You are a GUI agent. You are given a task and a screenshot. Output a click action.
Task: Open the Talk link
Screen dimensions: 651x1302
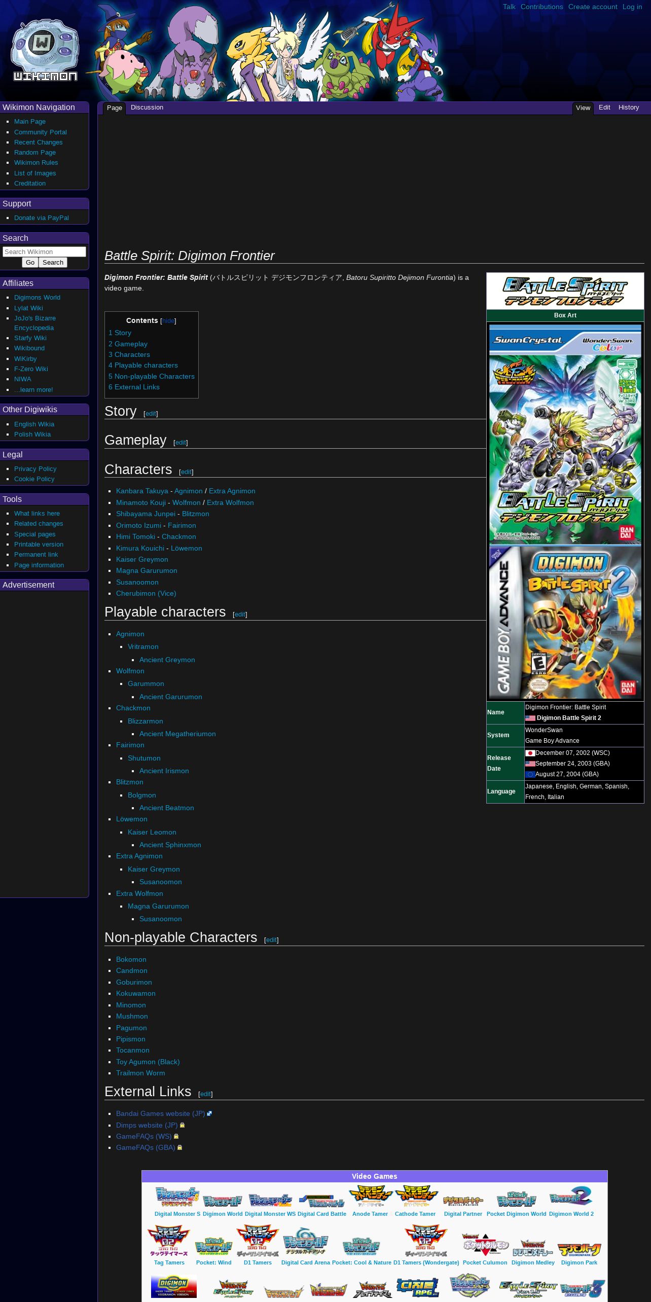[509, 7]
